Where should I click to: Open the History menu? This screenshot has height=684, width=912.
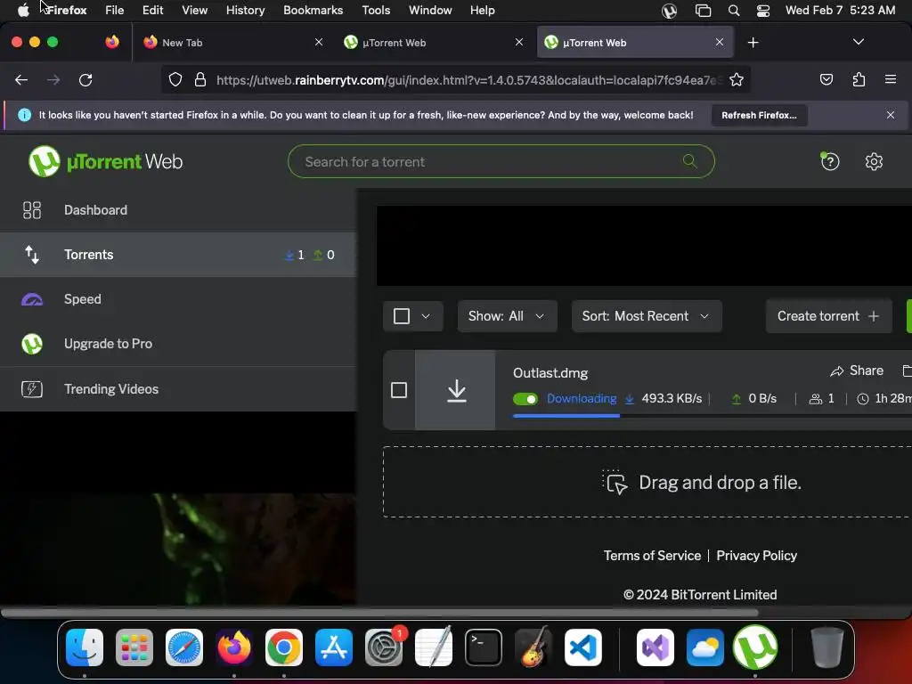[245, 10]
